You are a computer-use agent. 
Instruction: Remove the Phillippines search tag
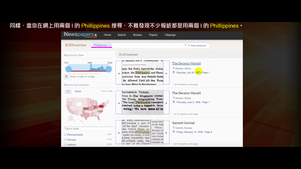[110, 45]
